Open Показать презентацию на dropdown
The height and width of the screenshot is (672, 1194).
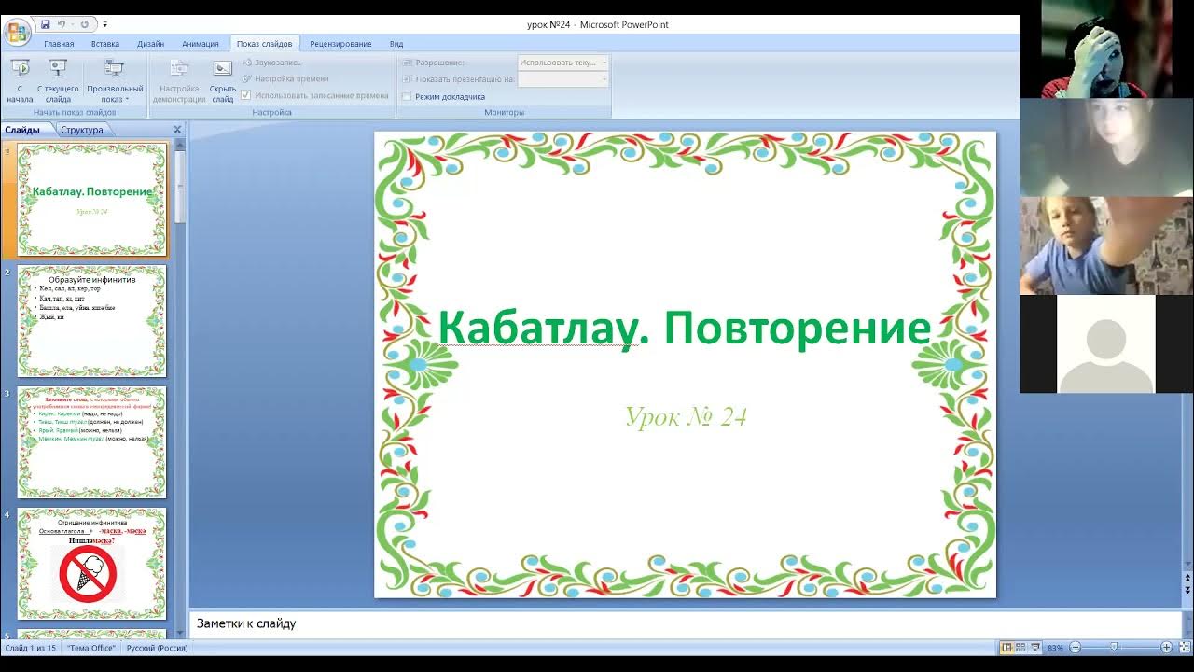coord(563,79)
